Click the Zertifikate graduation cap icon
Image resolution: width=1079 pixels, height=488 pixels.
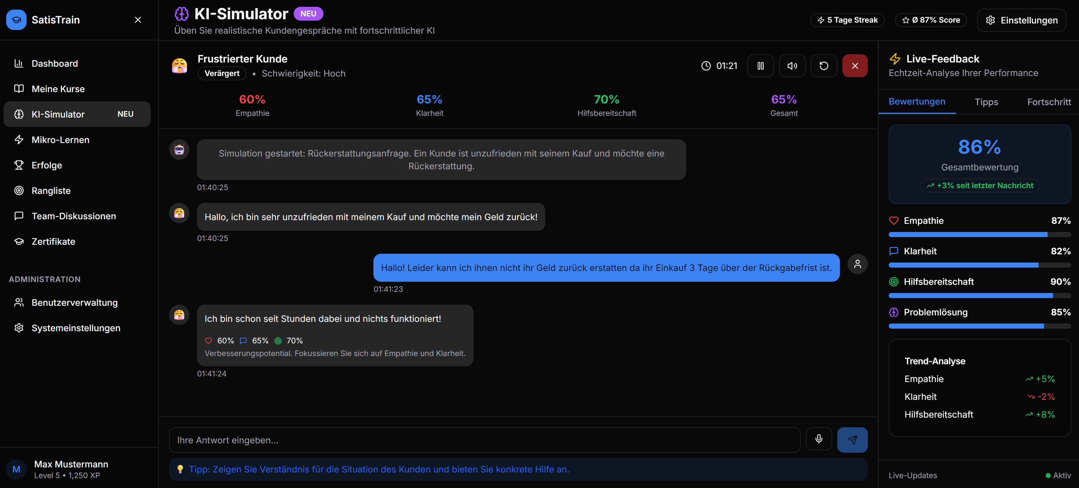tap(19, 242)
